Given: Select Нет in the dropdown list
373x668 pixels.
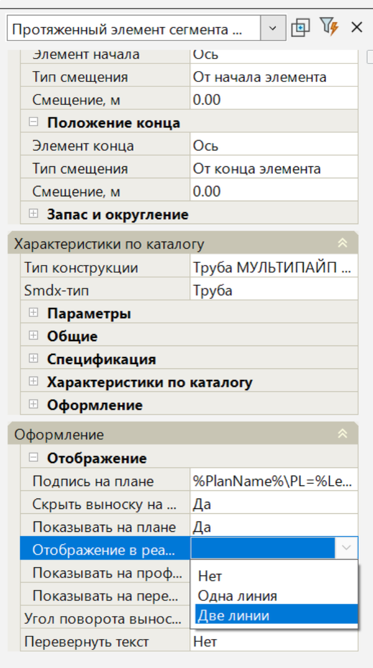Looking at the screenshot, I should pos(210,576).
